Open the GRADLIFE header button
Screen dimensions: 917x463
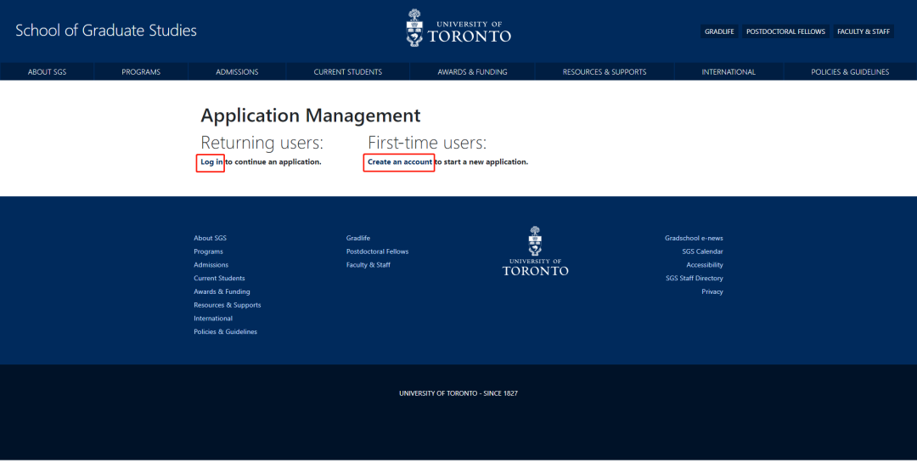[719, 31]
